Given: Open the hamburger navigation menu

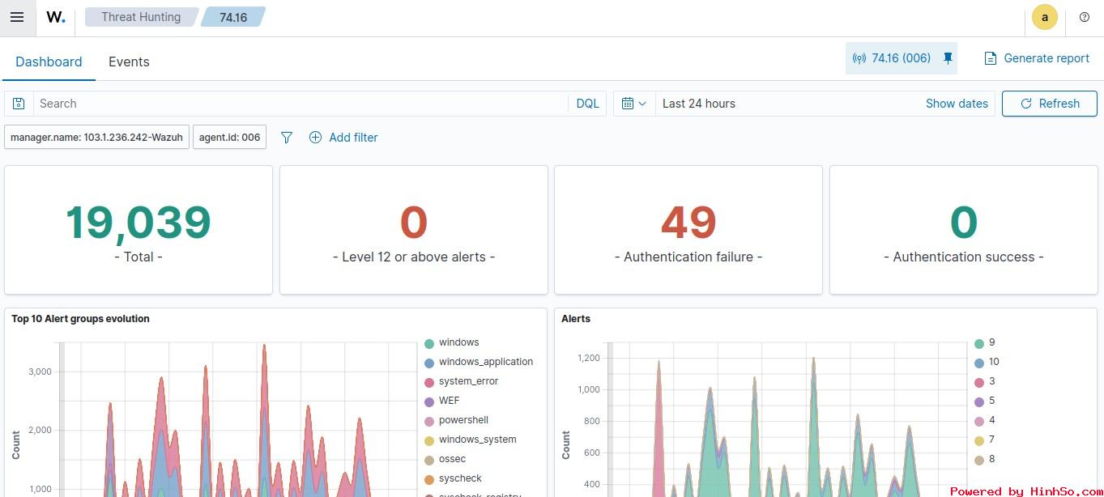Looking at the screenshot, I should tap(17, 17).
